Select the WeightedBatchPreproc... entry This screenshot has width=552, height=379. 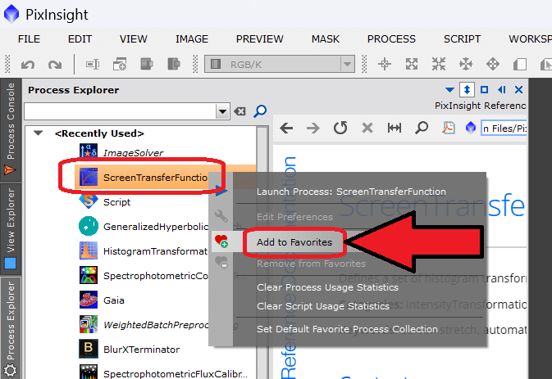click(156, 325)
